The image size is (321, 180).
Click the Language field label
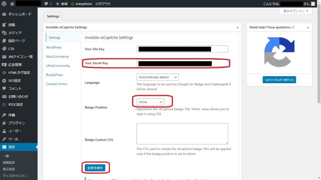click(92, 82)
